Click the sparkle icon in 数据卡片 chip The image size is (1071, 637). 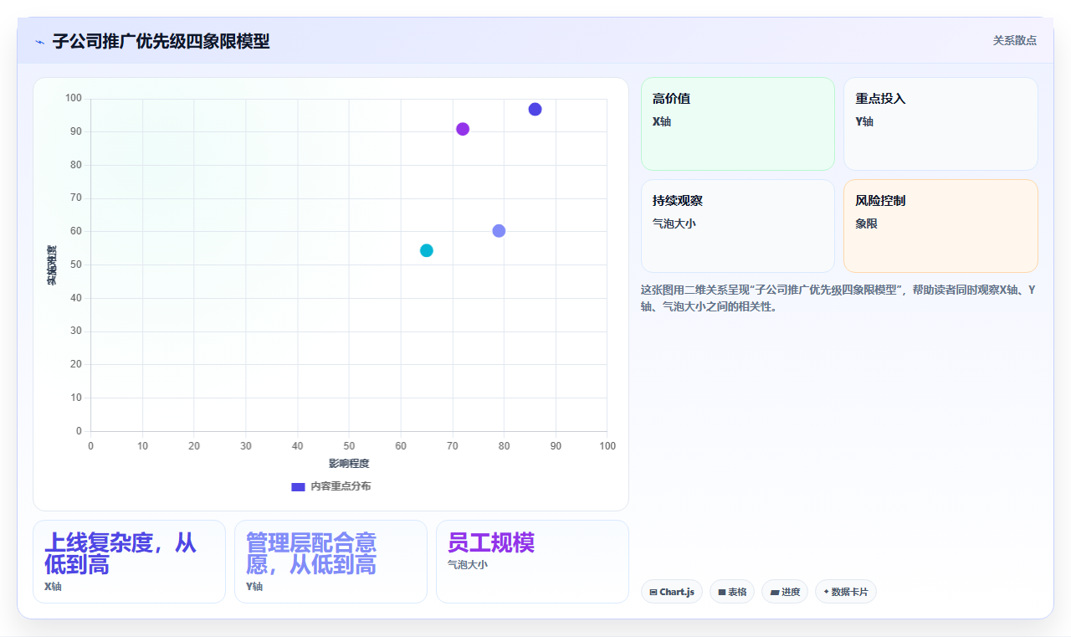(826, 592)
